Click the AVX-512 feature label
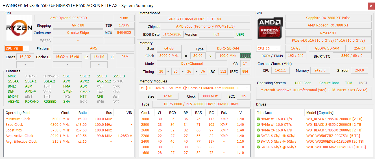Screen dimensions: 375x159 click(x=104, y=81)
